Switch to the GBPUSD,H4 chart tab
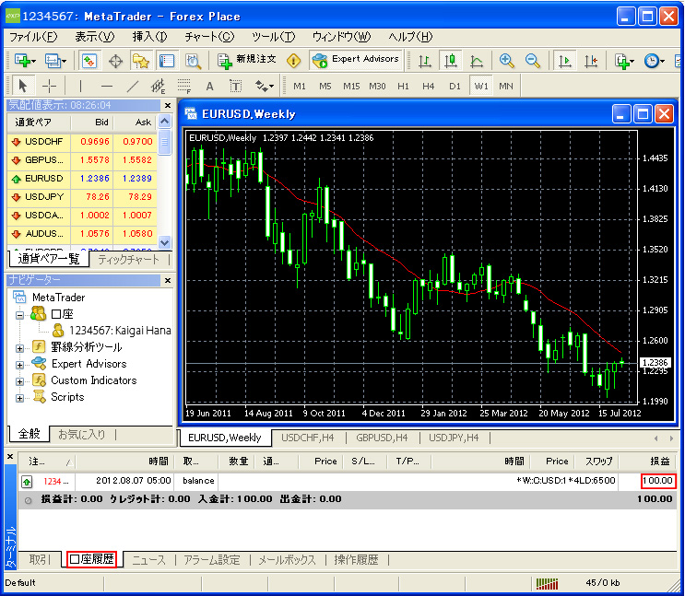685x596 pixels. [382, 438]
